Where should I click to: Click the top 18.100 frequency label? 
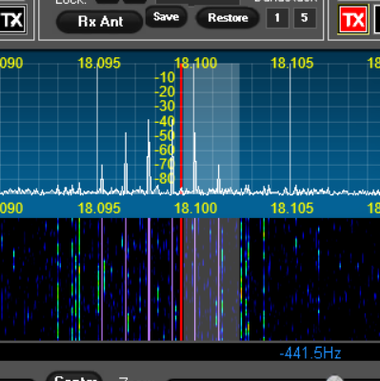click(x=195, y=63)
